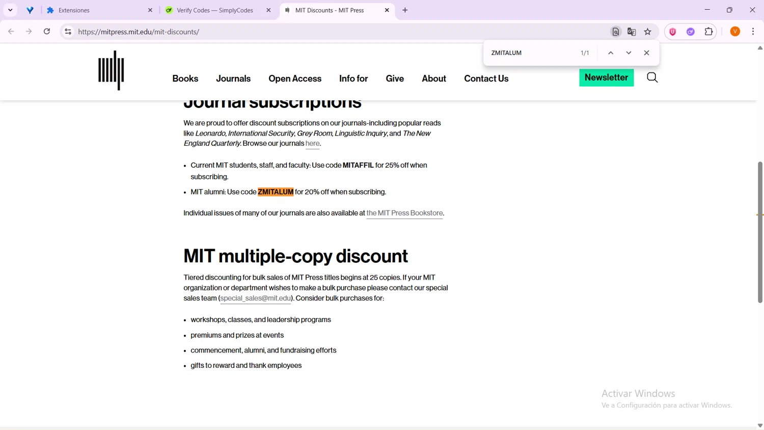Screen dimensions: 764x430
Task: View site information icon in address bar
Action: tap(68, 32)
